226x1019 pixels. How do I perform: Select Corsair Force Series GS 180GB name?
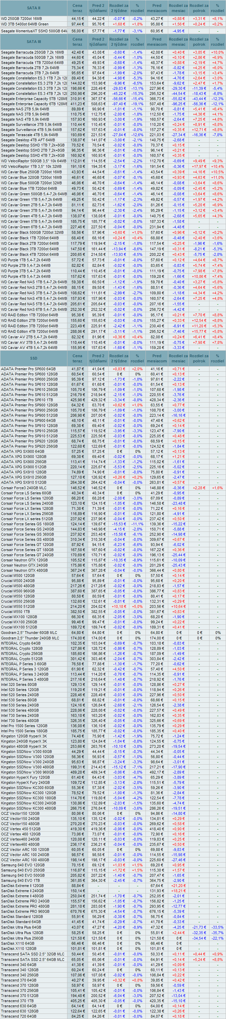pos(27,524)
